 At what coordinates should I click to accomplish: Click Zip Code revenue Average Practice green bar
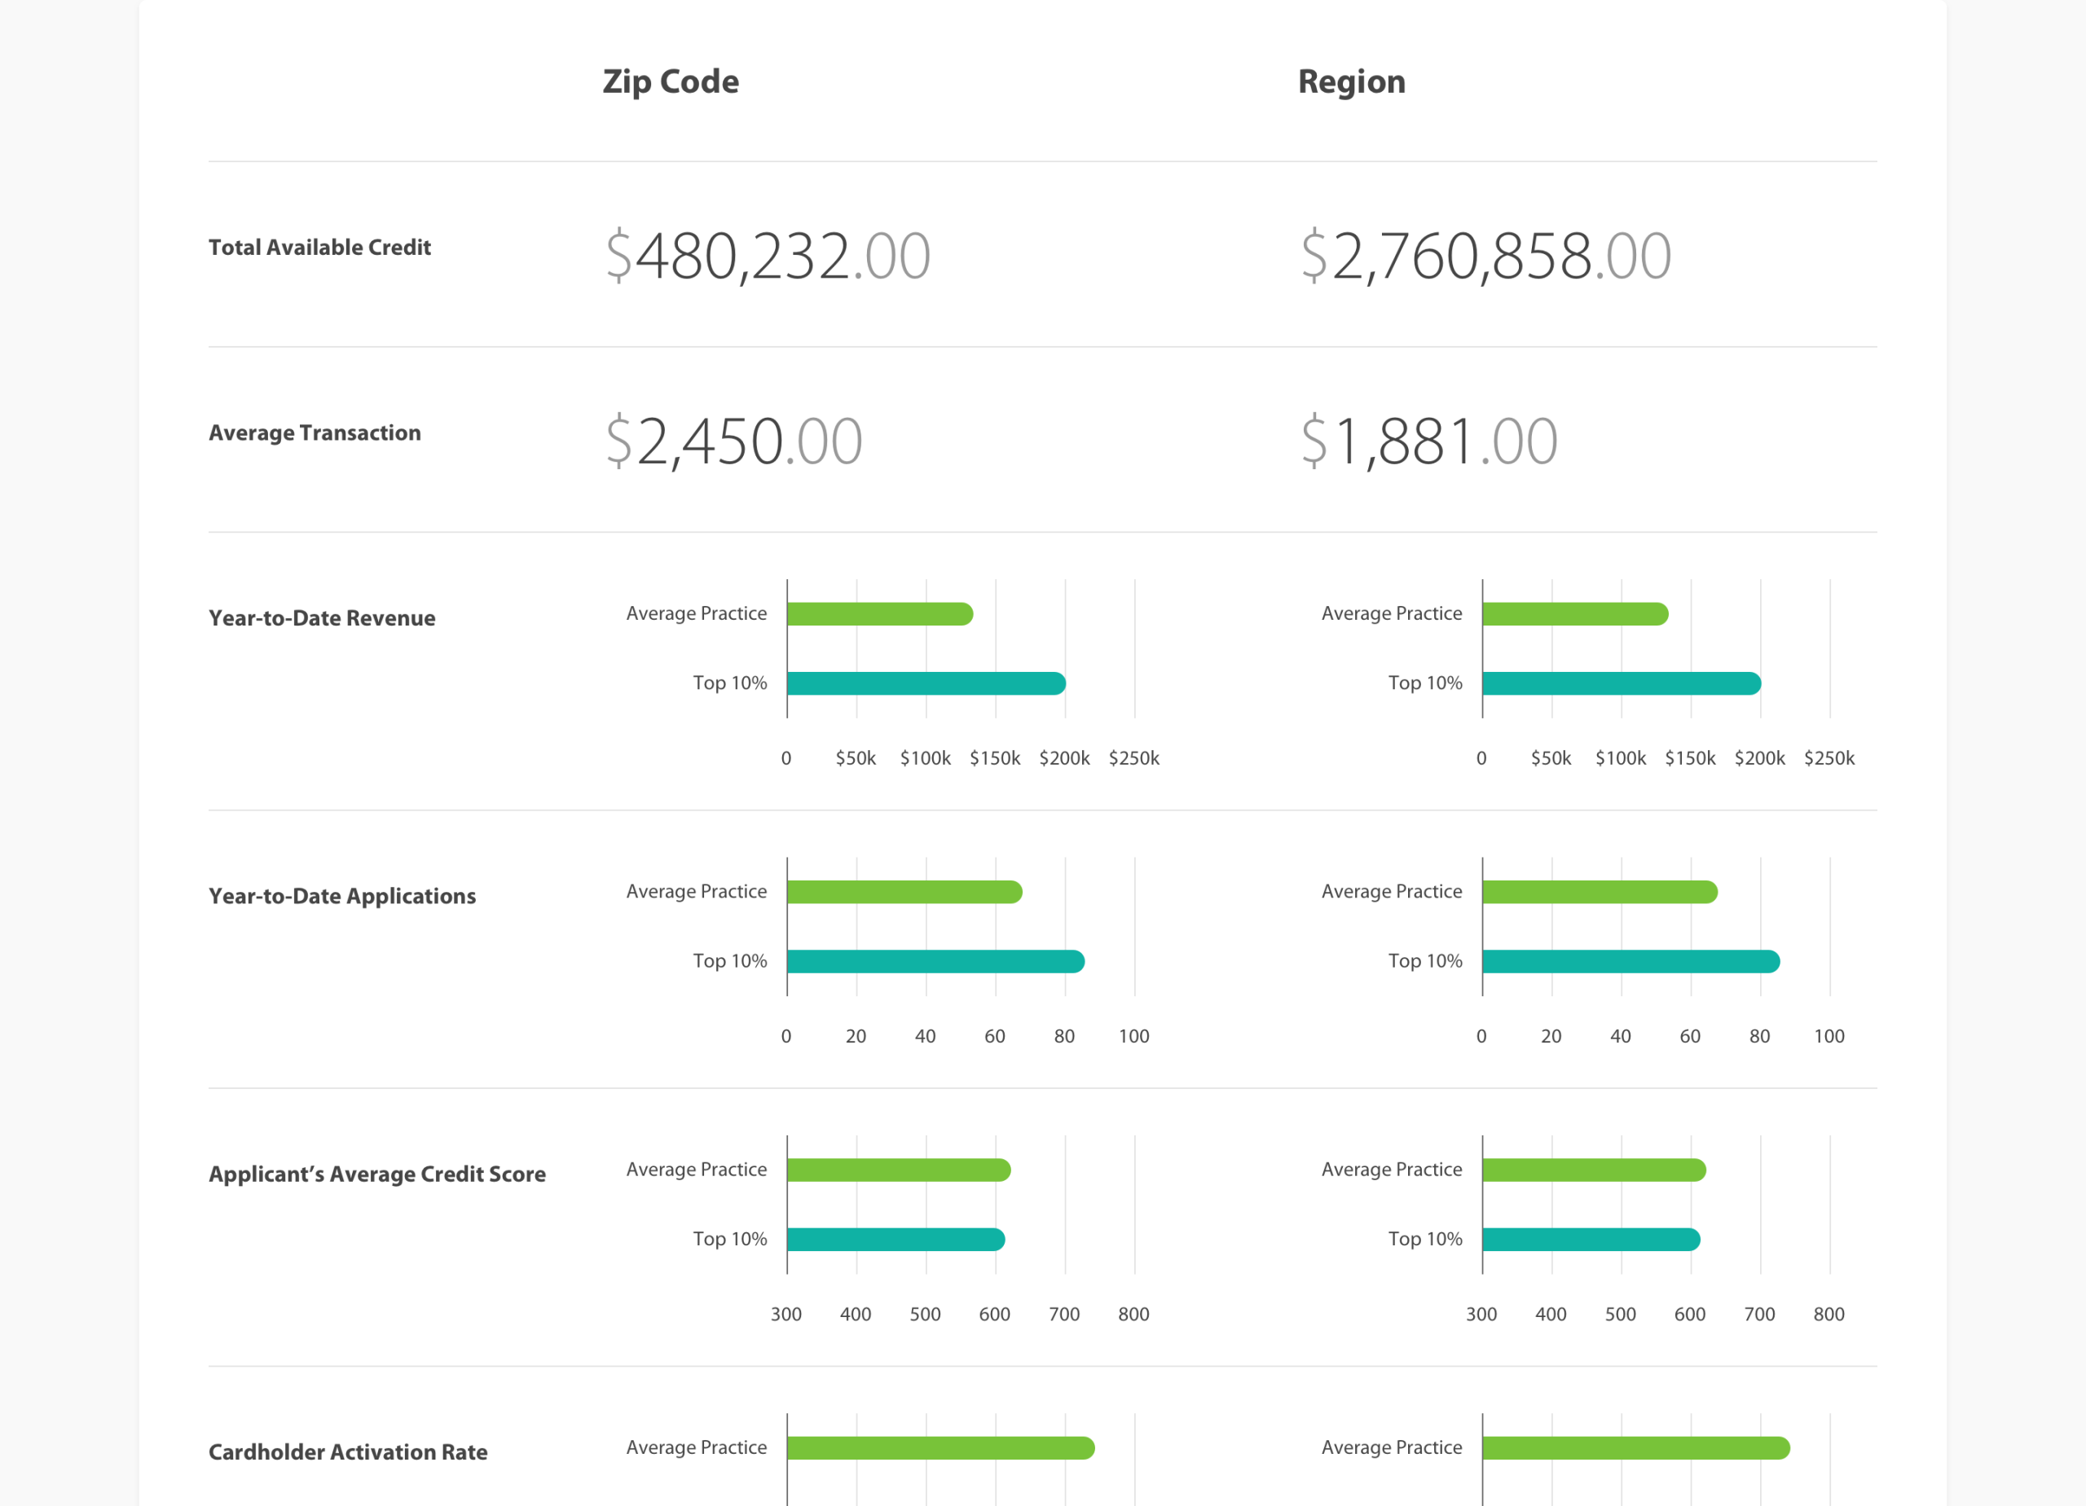pyautogui.click(x=879, y=614)
